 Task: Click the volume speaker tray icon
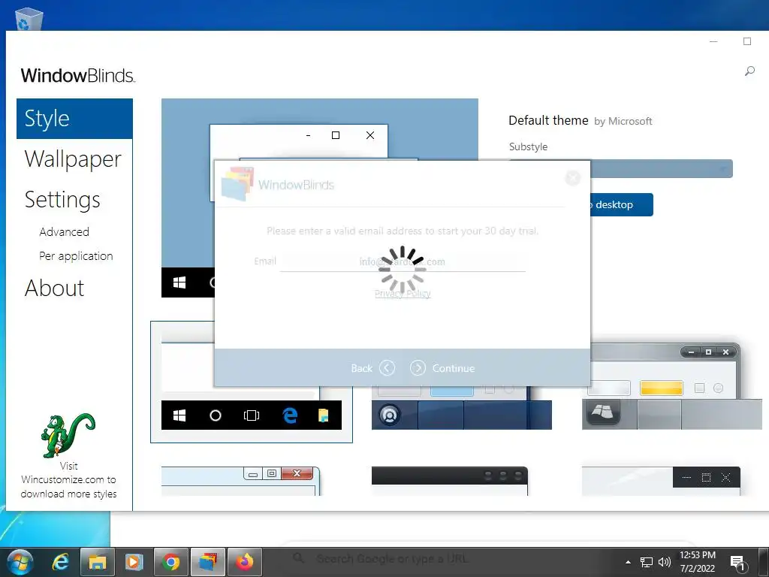point(665,562)
